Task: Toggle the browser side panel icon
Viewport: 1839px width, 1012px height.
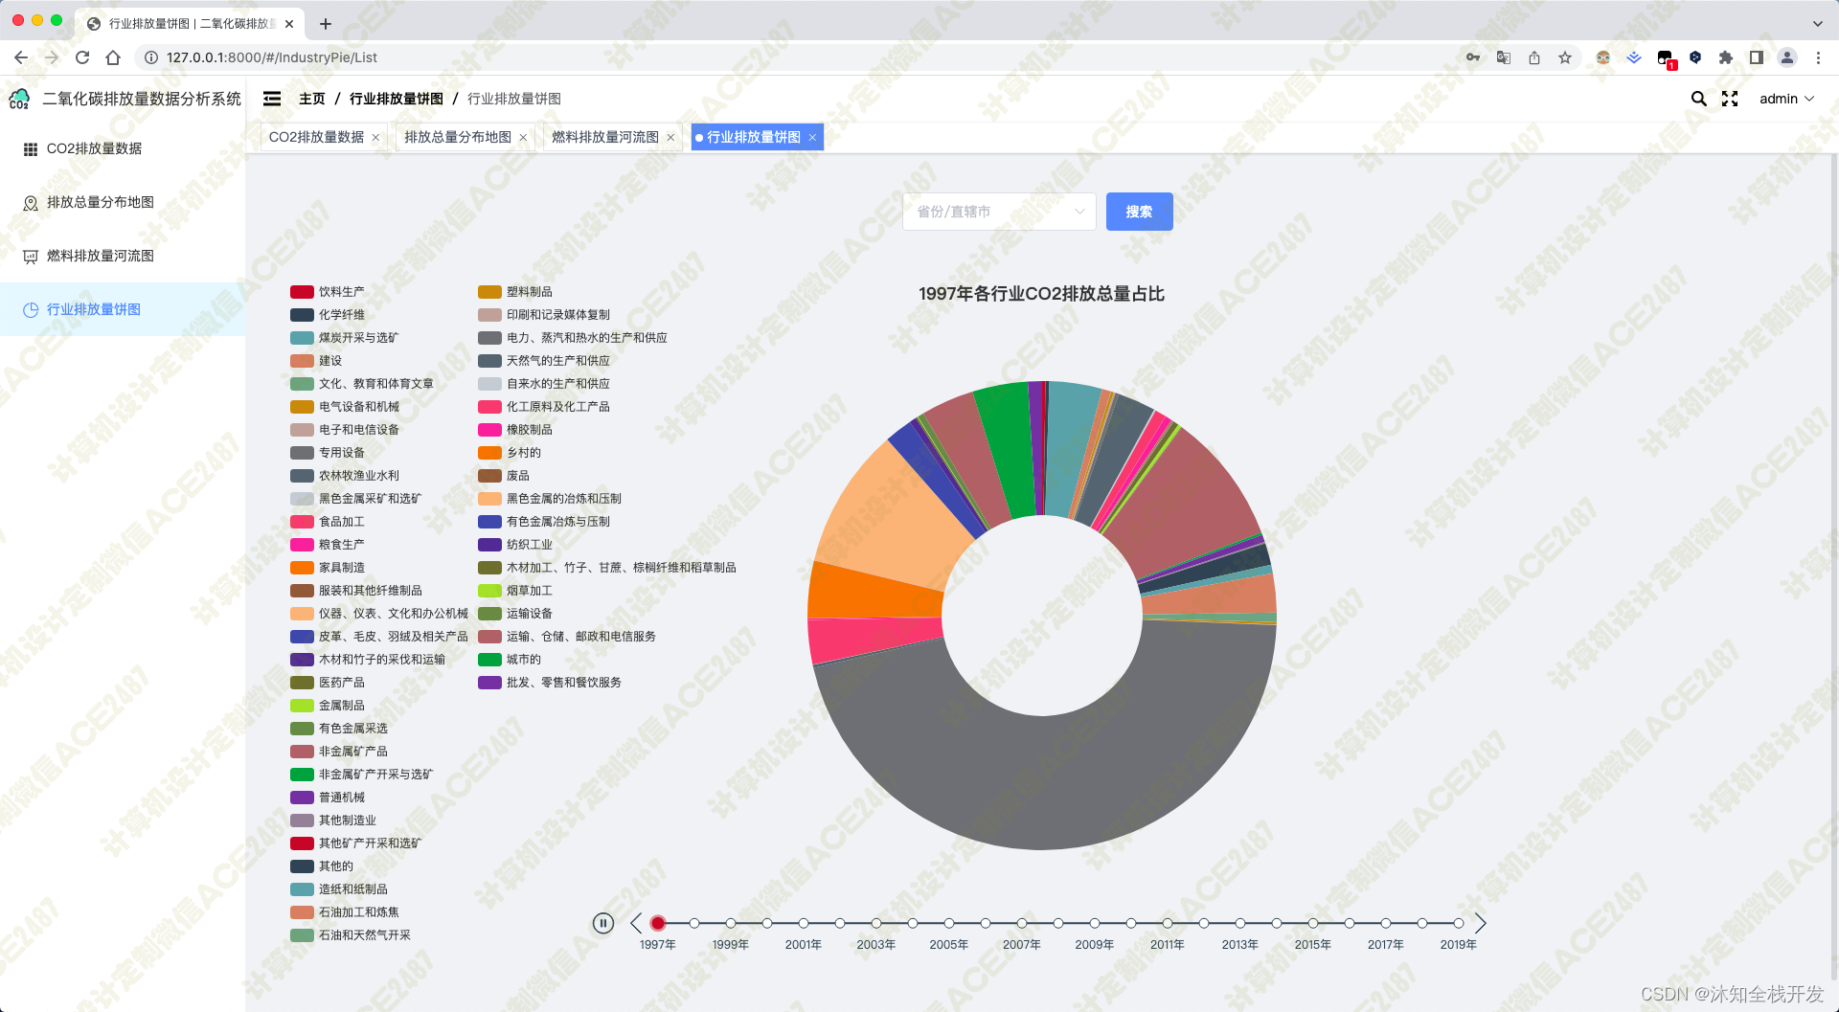Action: 1757,57
